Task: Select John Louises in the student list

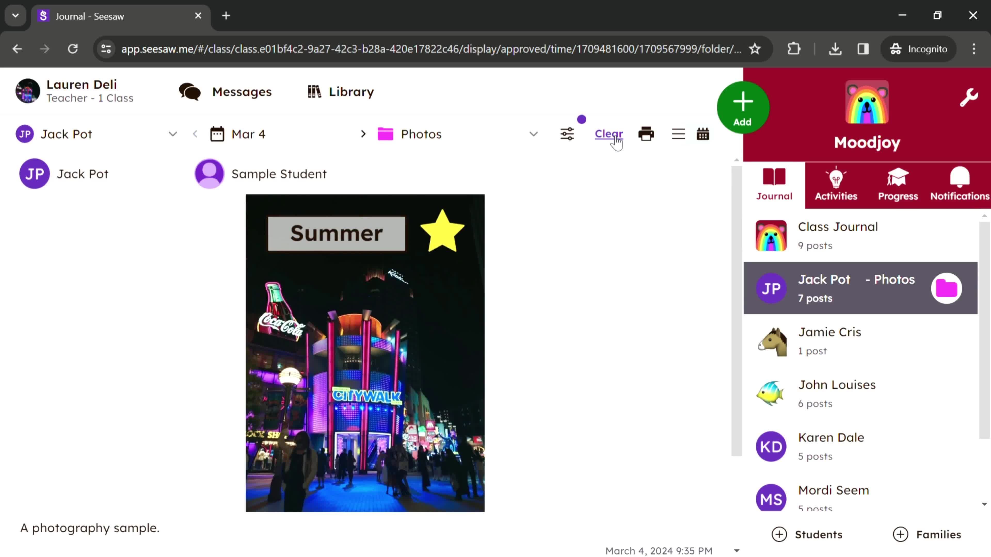Action: (x=861, y=394)
